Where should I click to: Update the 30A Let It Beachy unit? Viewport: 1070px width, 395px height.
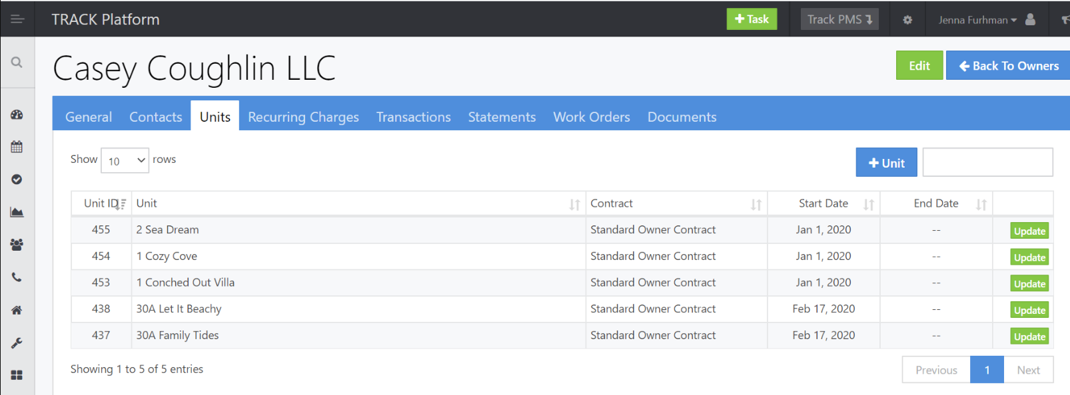pos(1029,310)
